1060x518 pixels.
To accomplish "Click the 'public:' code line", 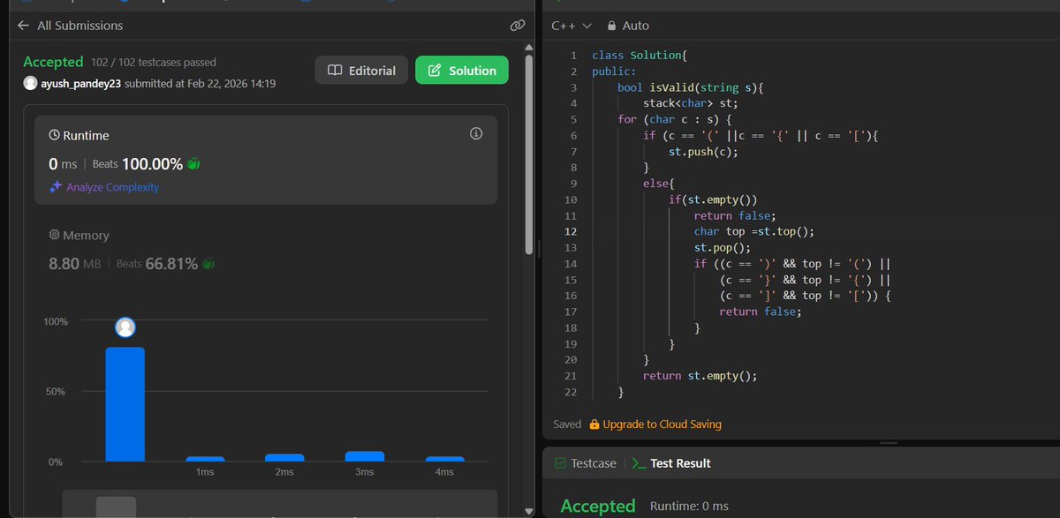I will (x=614, y=71).
